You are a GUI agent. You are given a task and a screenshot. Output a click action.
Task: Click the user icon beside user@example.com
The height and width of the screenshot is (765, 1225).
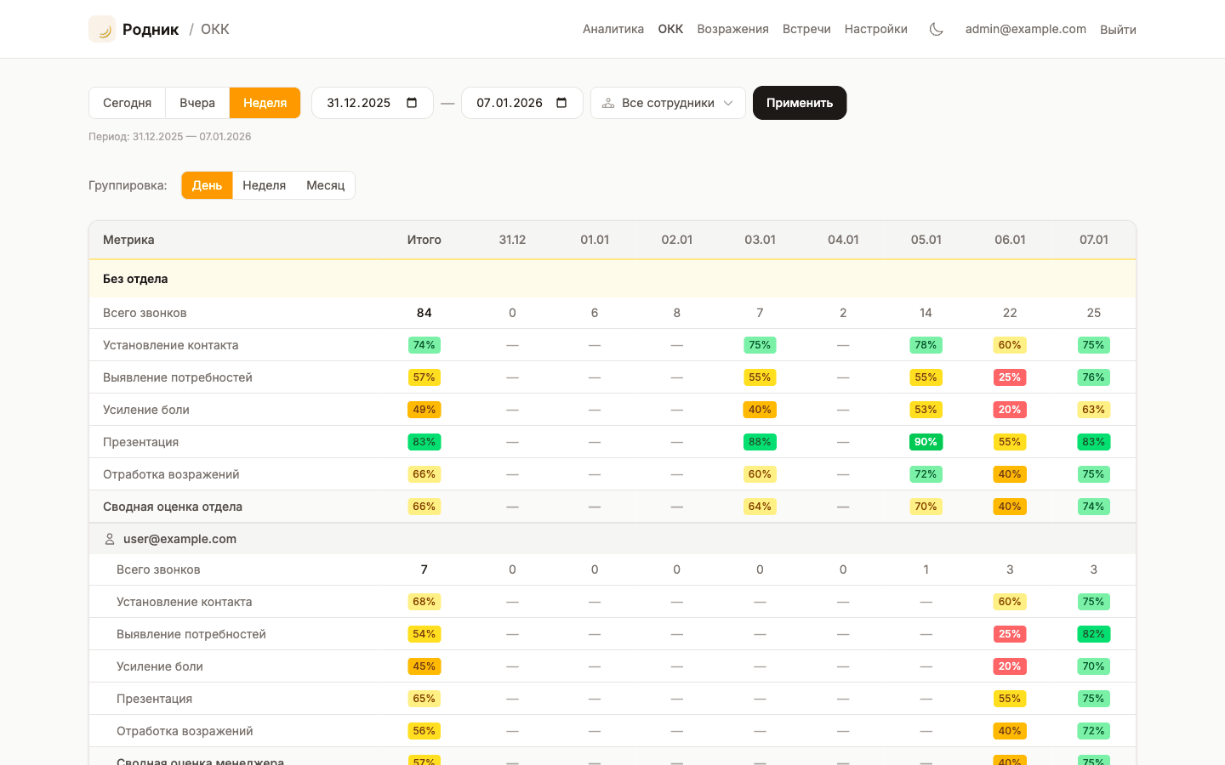[110, 539]
